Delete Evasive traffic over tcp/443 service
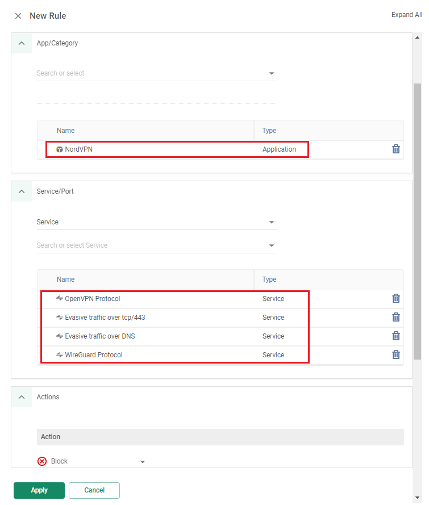 point(396,317)
